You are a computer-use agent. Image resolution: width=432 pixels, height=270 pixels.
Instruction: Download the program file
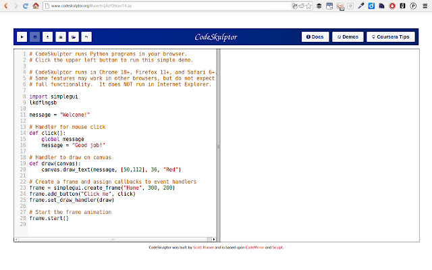coord(48,37)
